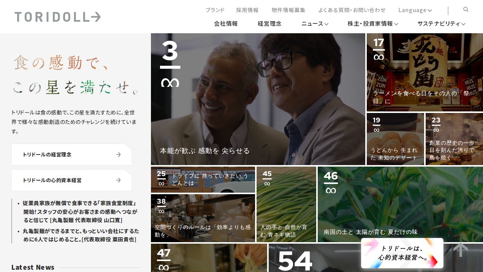Expand the Language dropdown
Image resolution: width=483 pixels, height=272 pixels.
coord(415,10)
